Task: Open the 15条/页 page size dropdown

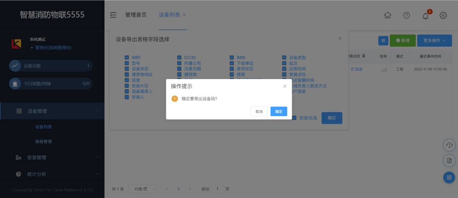Action: coord(144,189)
